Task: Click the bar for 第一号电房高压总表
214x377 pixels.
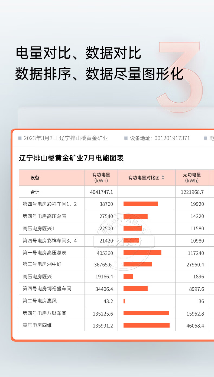Action: [x=142, y=253]
